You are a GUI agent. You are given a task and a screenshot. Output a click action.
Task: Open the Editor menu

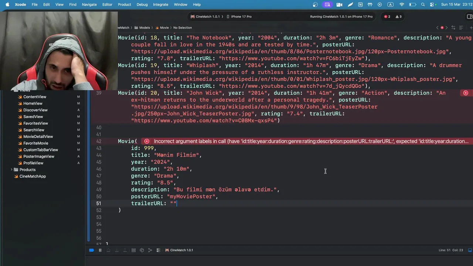tap(107, 4)
